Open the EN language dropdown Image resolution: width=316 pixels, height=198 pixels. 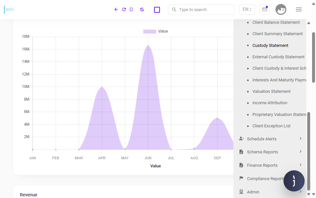(247, 9)
